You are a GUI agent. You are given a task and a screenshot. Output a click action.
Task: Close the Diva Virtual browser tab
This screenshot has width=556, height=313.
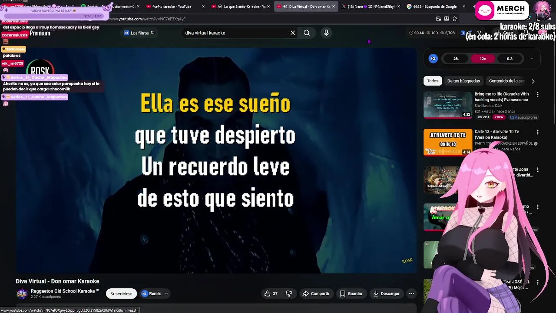[x=334, y=7]
